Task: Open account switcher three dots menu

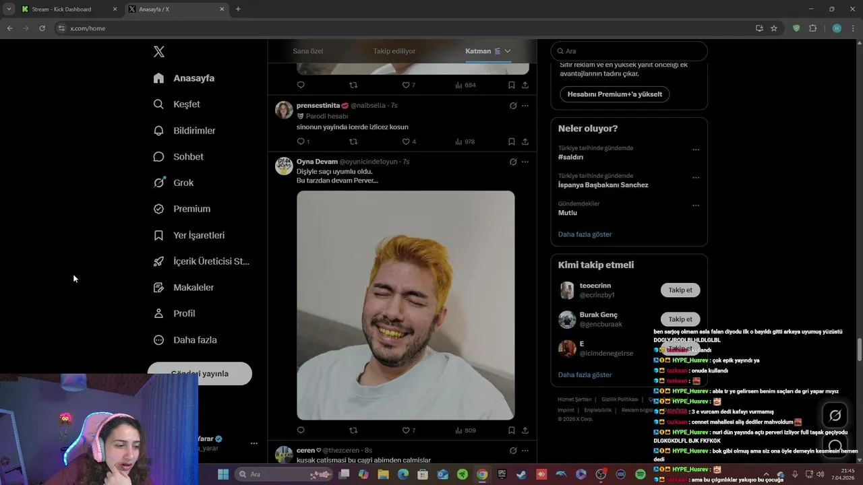Action: point(254,443)
